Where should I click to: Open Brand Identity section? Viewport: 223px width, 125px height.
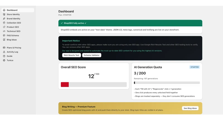coord(18,19)
